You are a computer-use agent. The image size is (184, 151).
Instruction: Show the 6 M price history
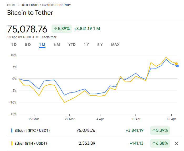click(57, 45)
